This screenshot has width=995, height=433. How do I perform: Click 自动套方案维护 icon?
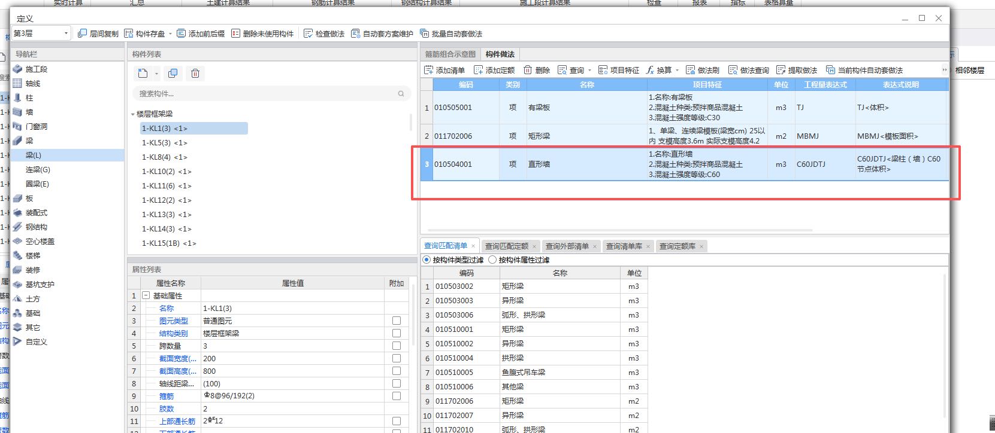click(356, 33)
